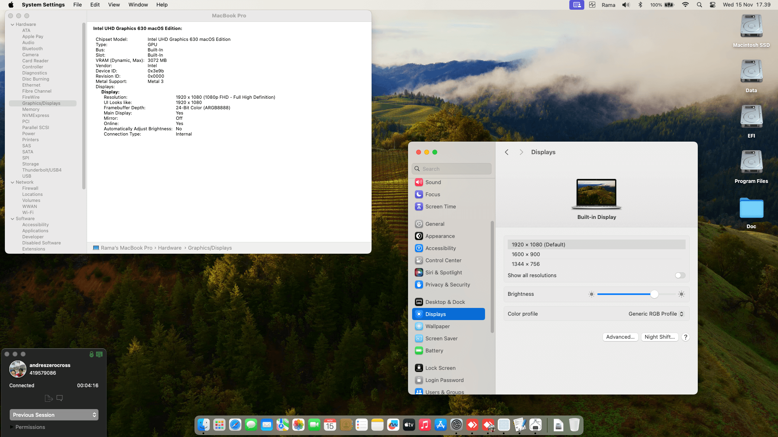This screenshot has width=778, height=437.
Task: Click the Desktop & Dock icon in sidebar
Action: pos(419,302)
